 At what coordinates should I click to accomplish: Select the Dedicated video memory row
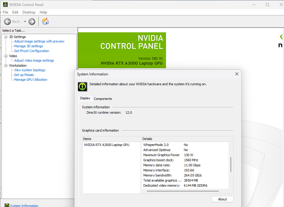(185, 185)
